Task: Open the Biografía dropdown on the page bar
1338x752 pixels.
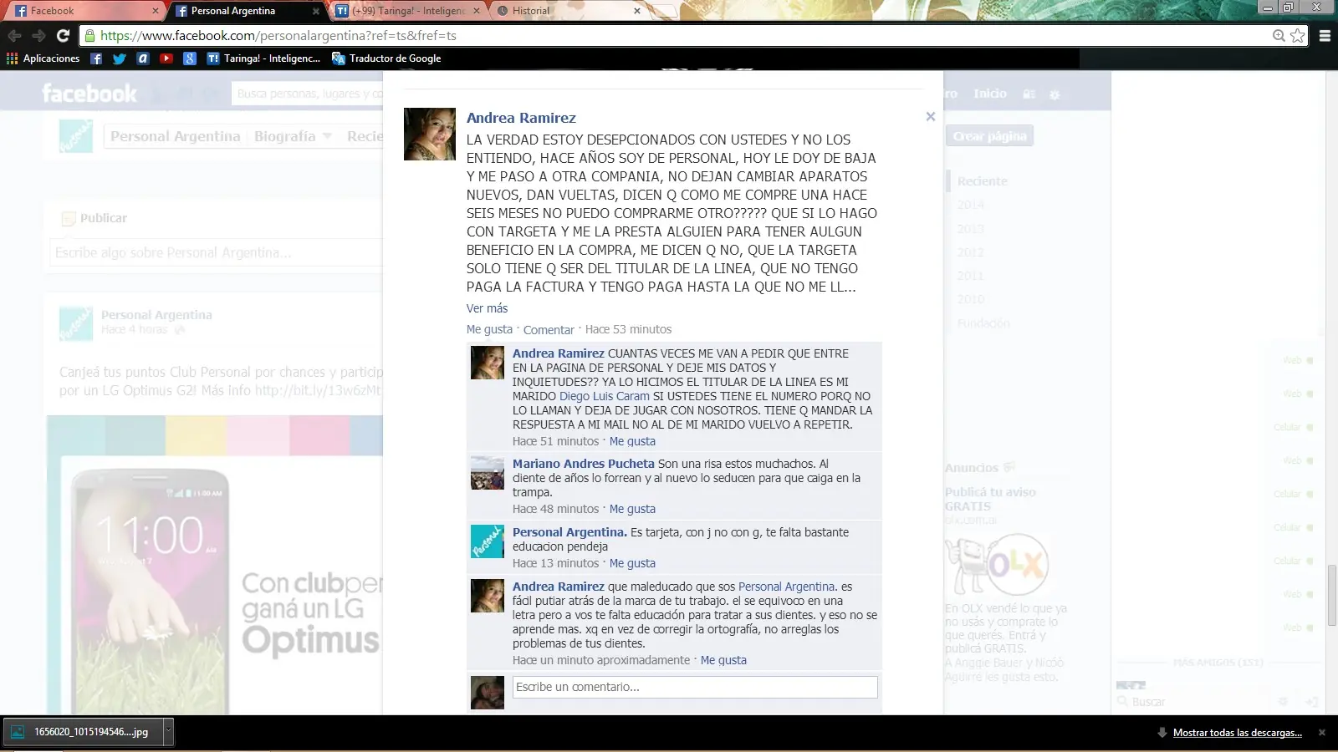Action: coord(293,136)
